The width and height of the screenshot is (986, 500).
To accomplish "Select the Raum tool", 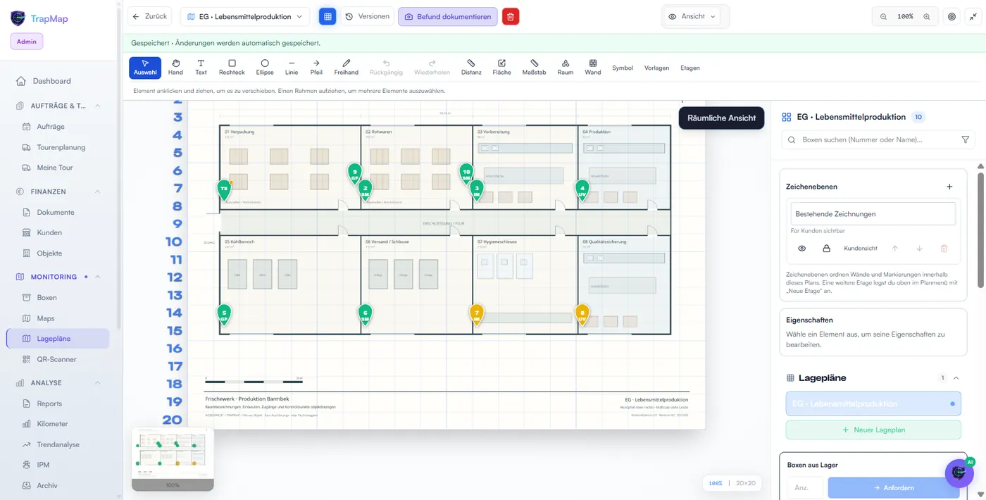I will coord(566,68).
